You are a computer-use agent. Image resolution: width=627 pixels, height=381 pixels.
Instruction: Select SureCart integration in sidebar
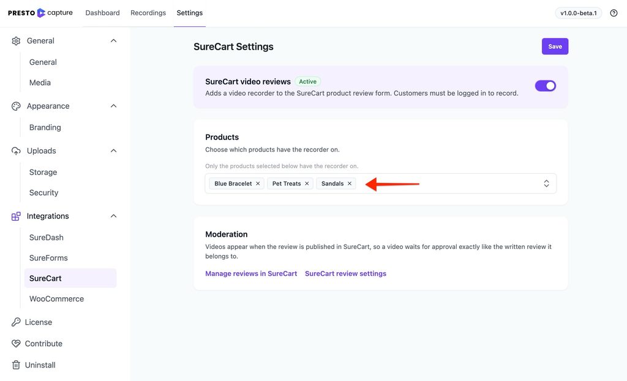tap(70, 278)
